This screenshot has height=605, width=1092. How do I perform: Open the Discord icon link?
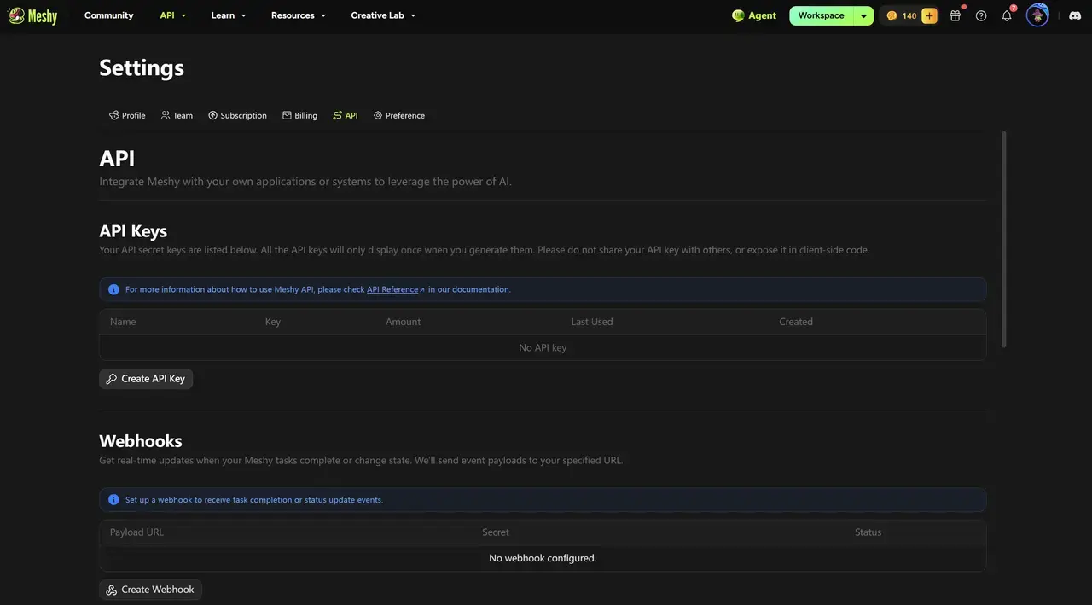pyautogui.click(x=1075, y=15)
